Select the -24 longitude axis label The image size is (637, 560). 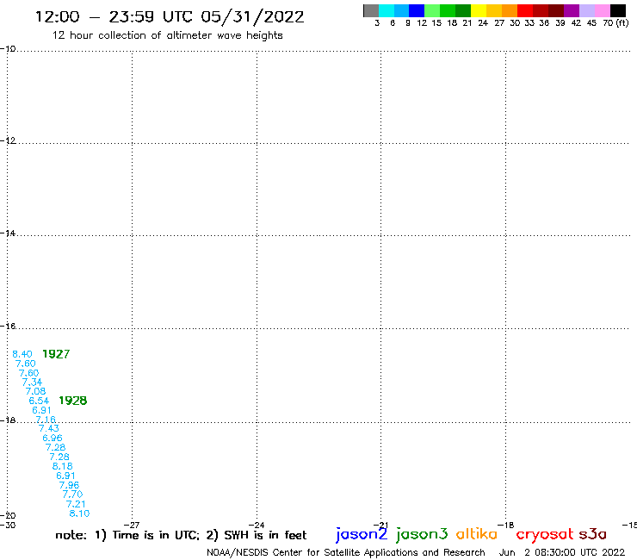(257, 525)
